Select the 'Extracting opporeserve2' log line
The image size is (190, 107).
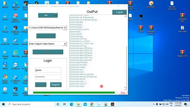pyautogui.click(x=82, y=60)
